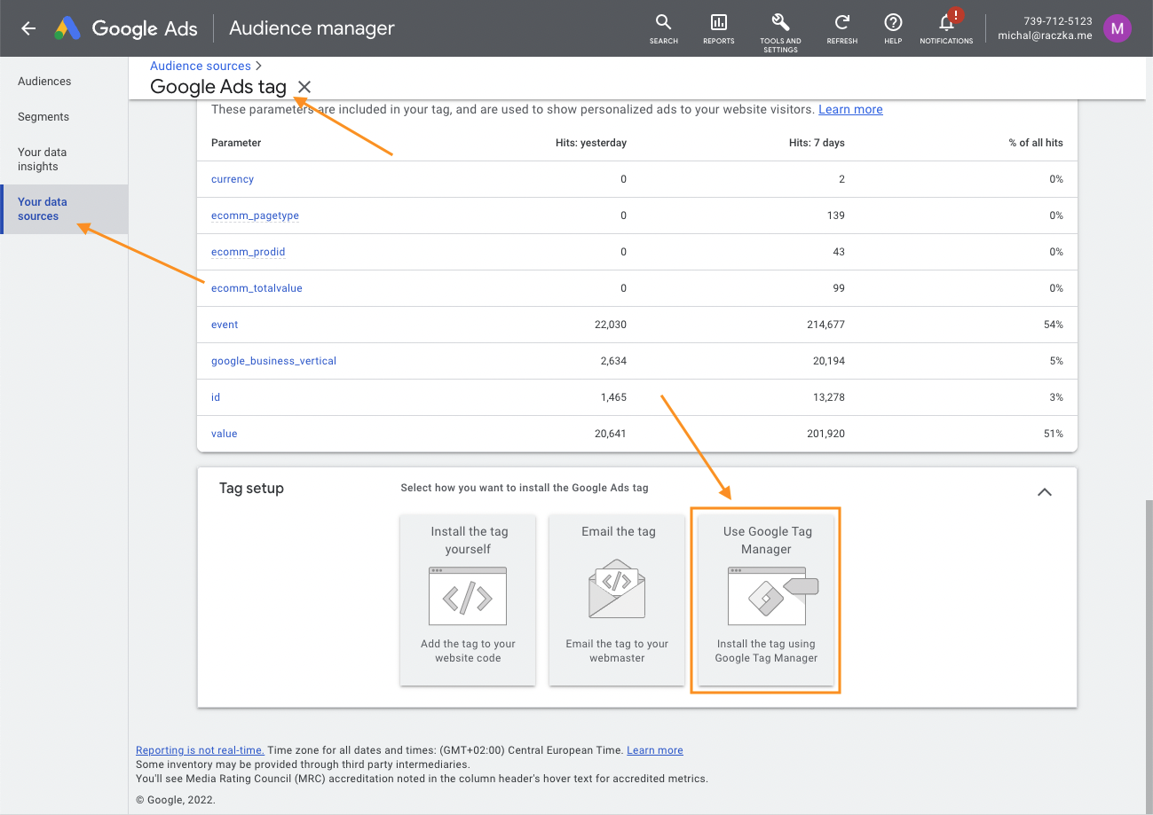Select the 2,634 hits value
Viewport: 1153px width, 815px height.
click(x=614, y=361)
